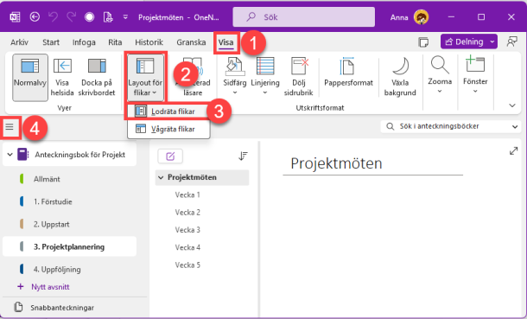Open the Granska tab

(191, 42)
